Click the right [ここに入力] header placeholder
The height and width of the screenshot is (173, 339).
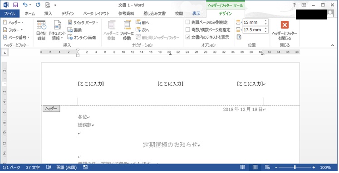coord(250,84)
